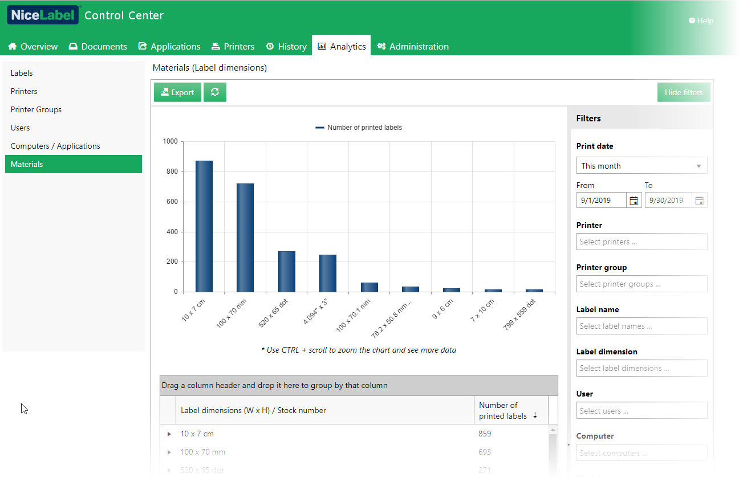
Task: Click the From date field
Action: [x=602, y=200]
